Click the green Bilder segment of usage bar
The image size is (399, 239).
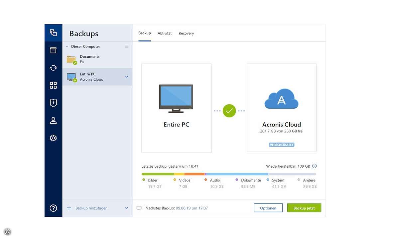[x=158, y=174]
